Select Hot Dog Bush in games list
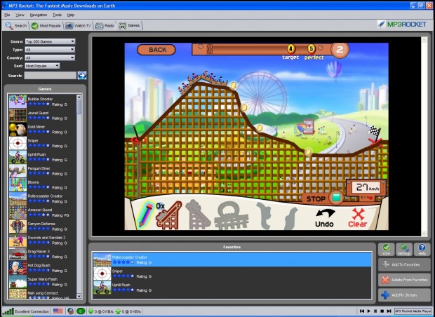Screen dimensions: 435x317 click(x=42, y=268)
